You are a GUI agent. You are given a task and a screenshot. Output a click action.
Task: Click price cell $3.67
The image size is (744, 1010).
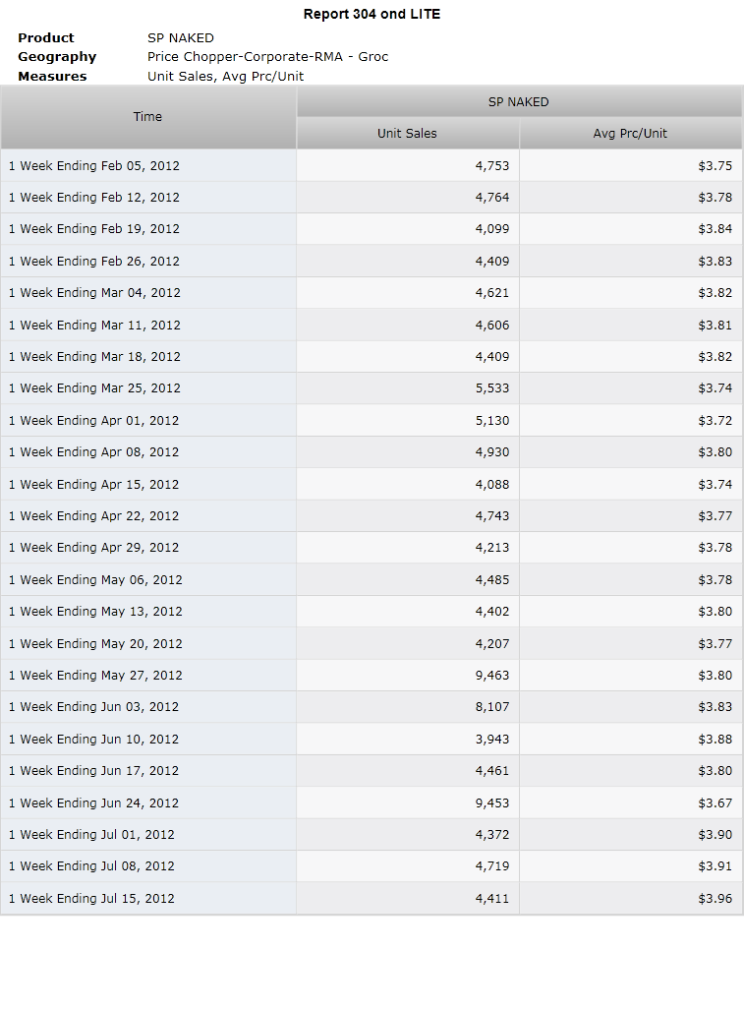coord(715,802)
